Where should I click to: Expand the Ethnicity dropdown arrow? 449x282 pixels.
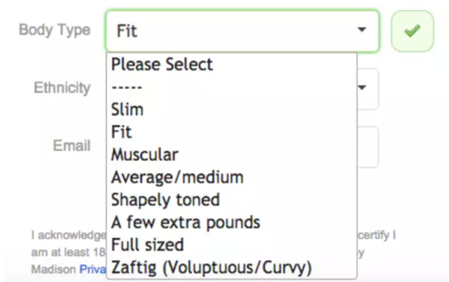[363, 88]
